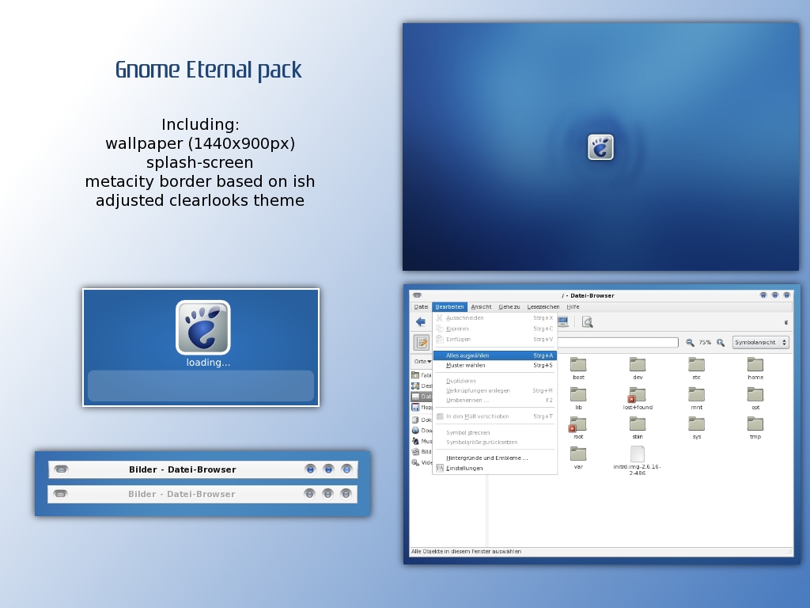This screenshot has height=608, width=810.
Task: Click the window menu button on the inactive Bilder titlebar
Action: click(60, 494)
